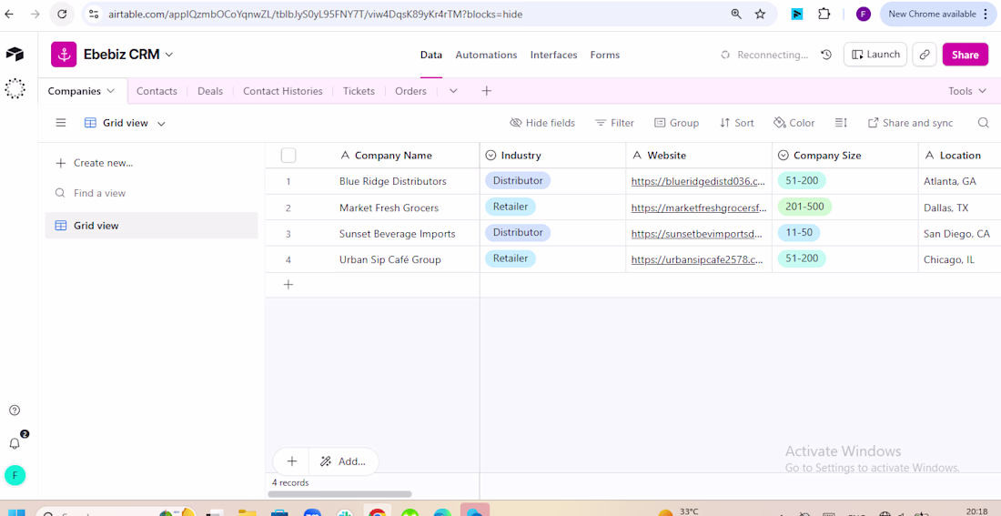Open the Tickets table tab
This screenshot has height=516, width=1001.
pos(359,91)
